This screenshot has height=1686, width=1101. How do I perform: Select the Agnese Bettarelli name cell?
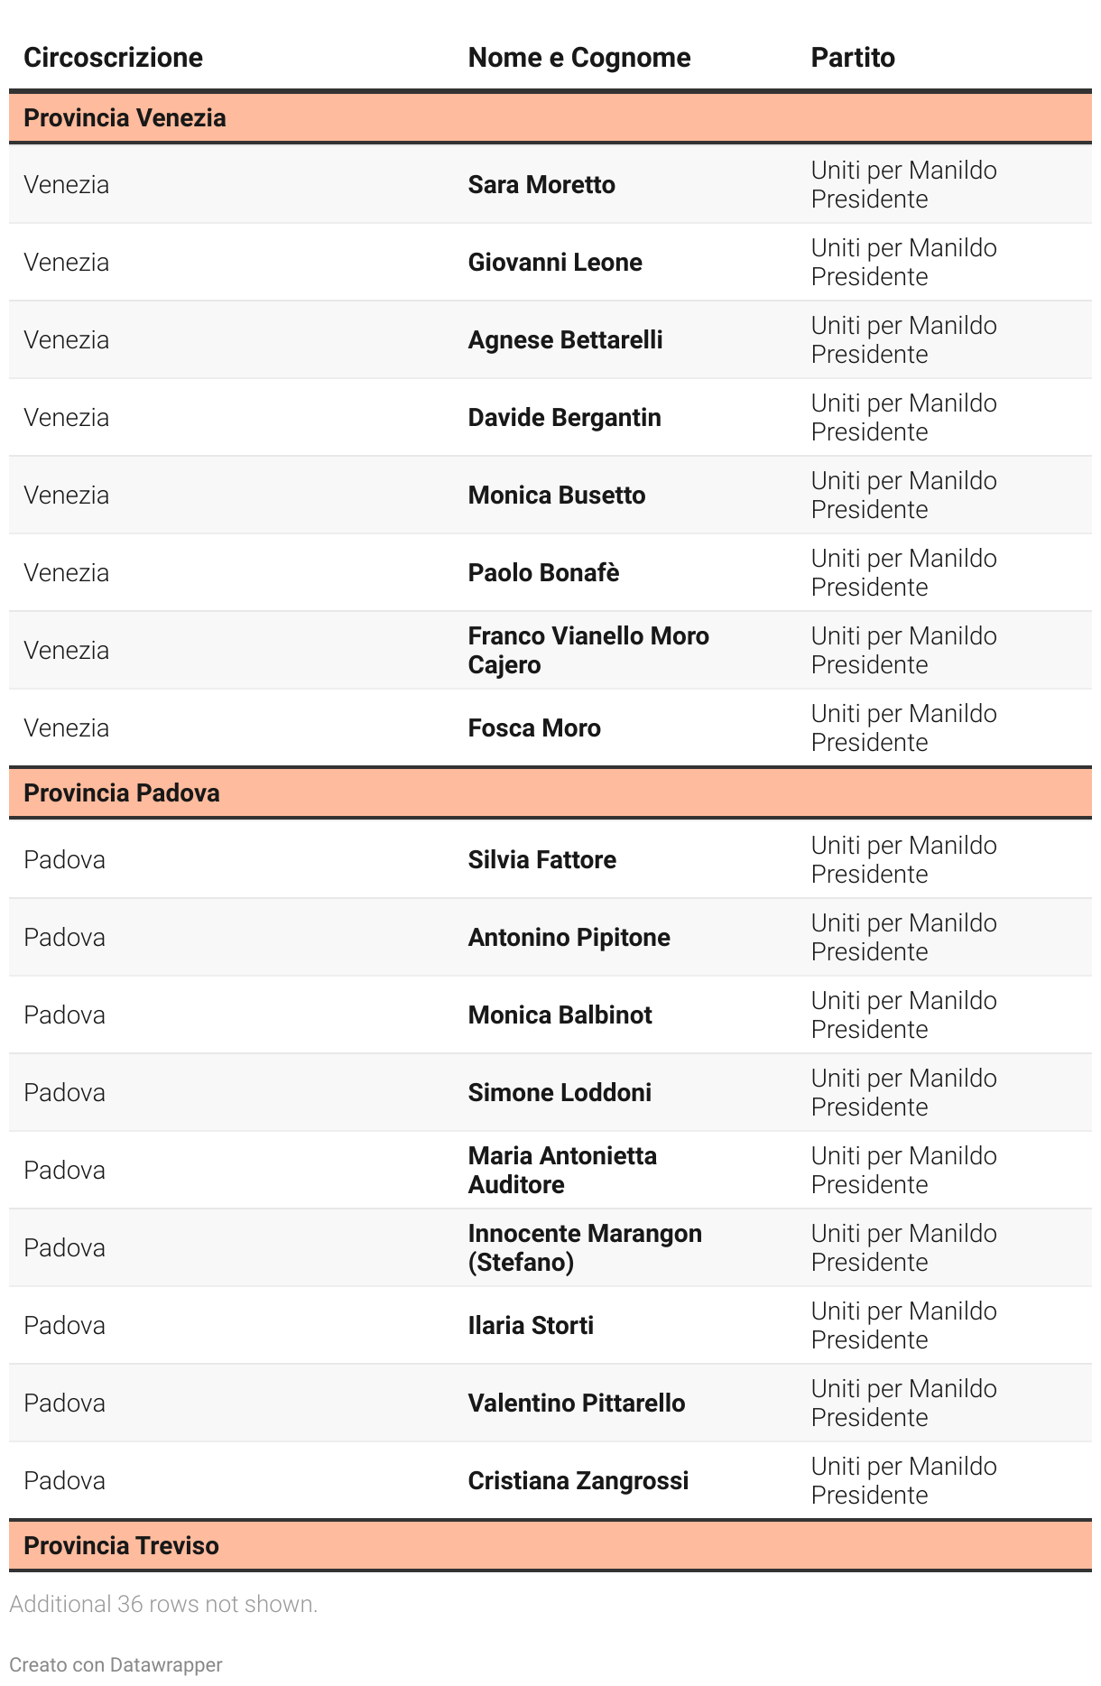click(565, 340)
